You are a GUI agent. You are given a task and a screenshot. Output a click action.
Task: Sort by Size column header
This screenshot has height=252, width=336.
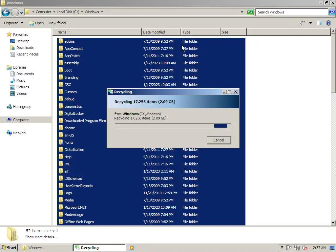point(233,32)
